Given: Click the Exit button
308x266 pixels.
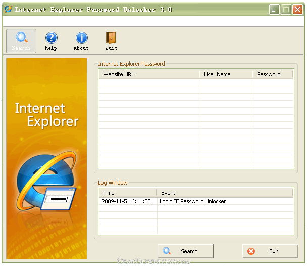Looking at the screenshot, I should point(270,251).
